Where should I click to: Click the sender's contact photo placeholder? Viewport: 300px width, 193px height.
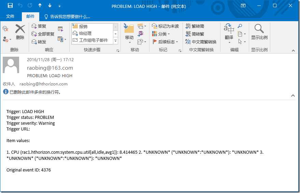[11, 65]
